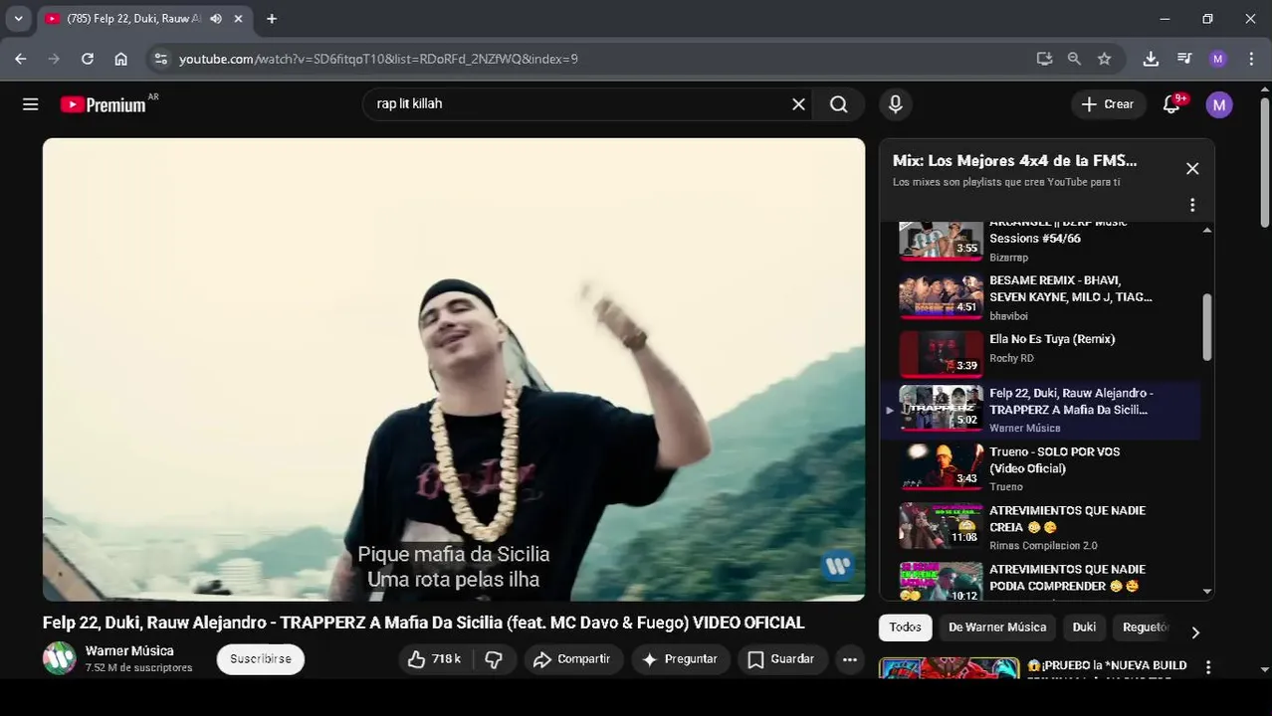
Task: Open Chrome downloads icon
Action: pos(1151,59)
